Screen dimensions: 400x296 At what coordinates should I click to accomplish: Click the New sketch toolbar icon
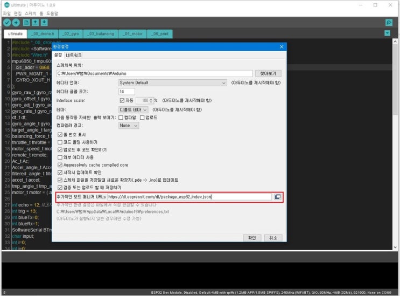coord(26,23)
